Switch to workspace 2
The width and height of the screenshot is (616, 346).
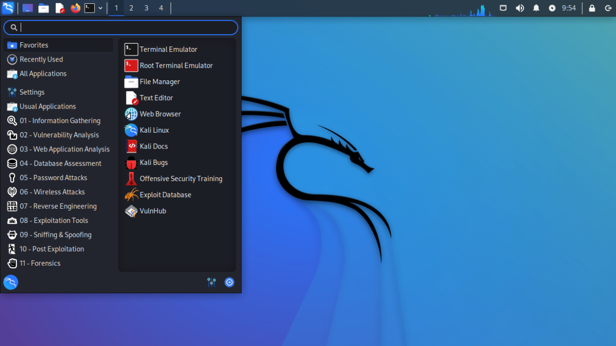coord(131,8)
